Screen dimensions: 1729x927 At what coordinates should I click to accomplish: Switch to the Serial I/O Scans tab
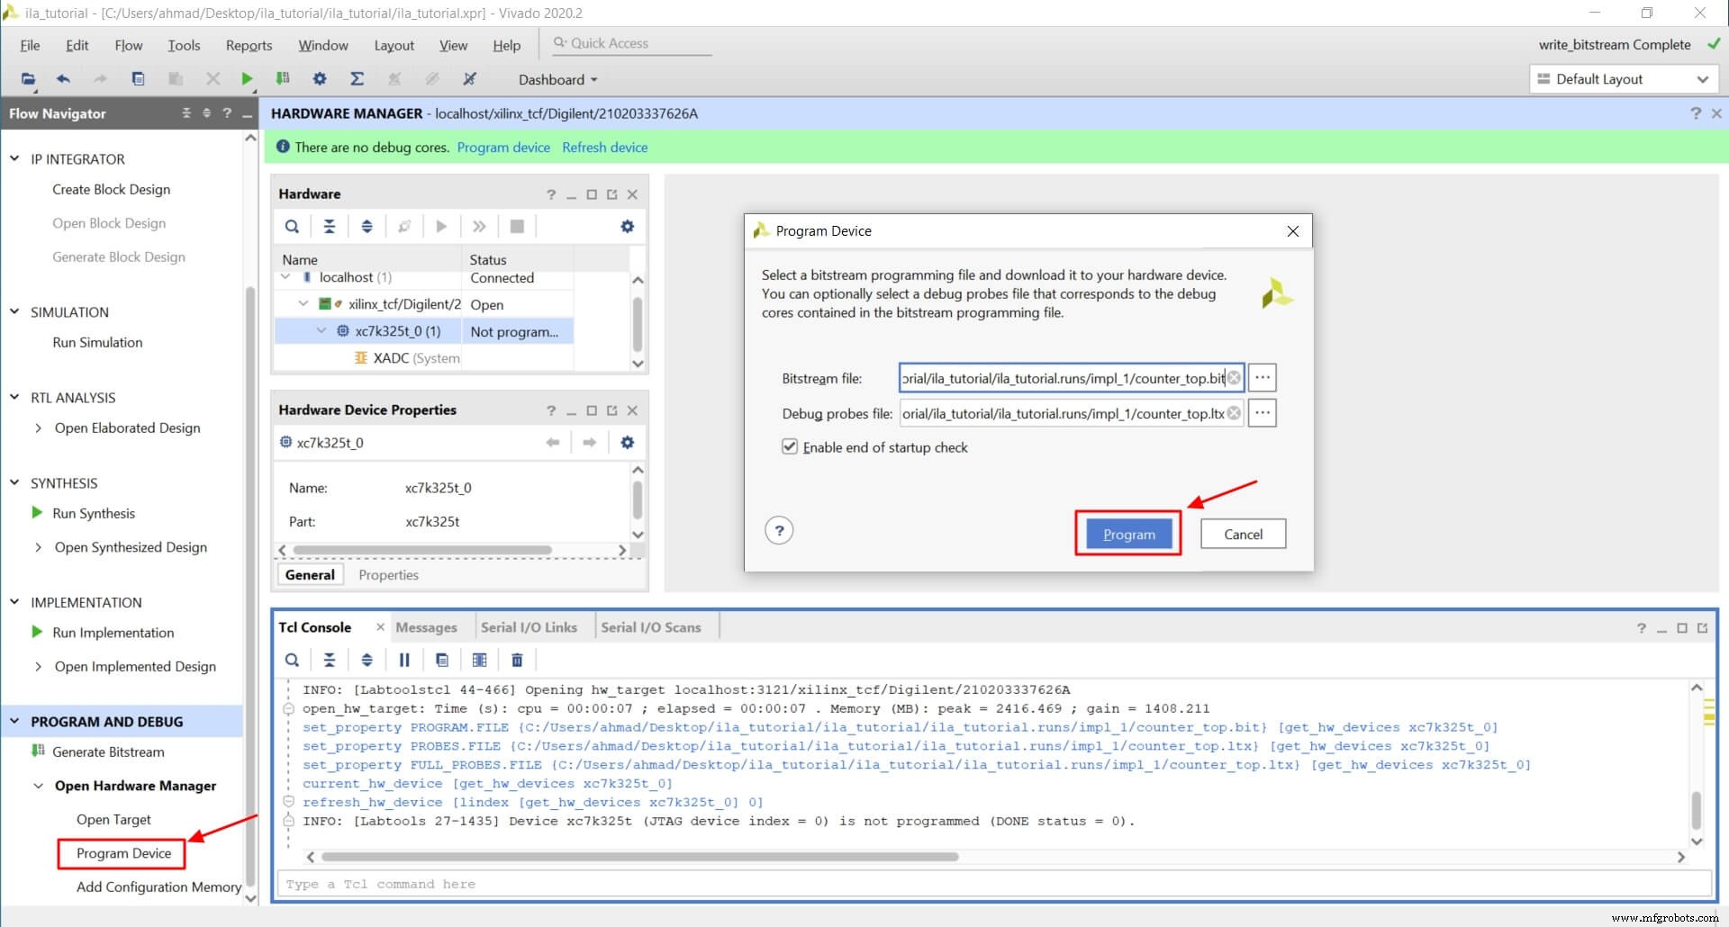pyautogui.click(x=651, y=626)
